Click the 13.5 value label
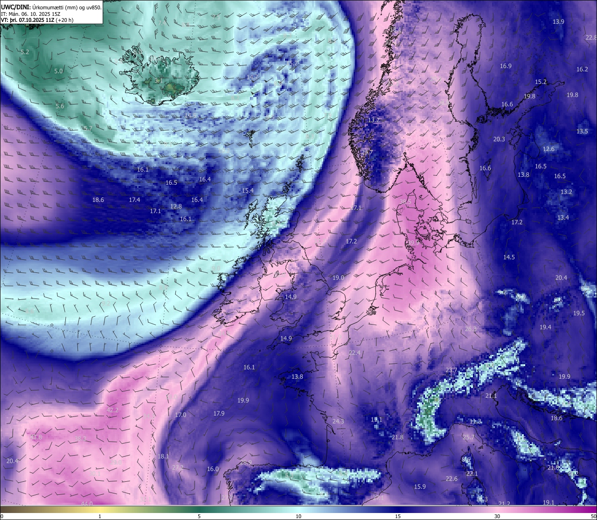 pos(582,131)
